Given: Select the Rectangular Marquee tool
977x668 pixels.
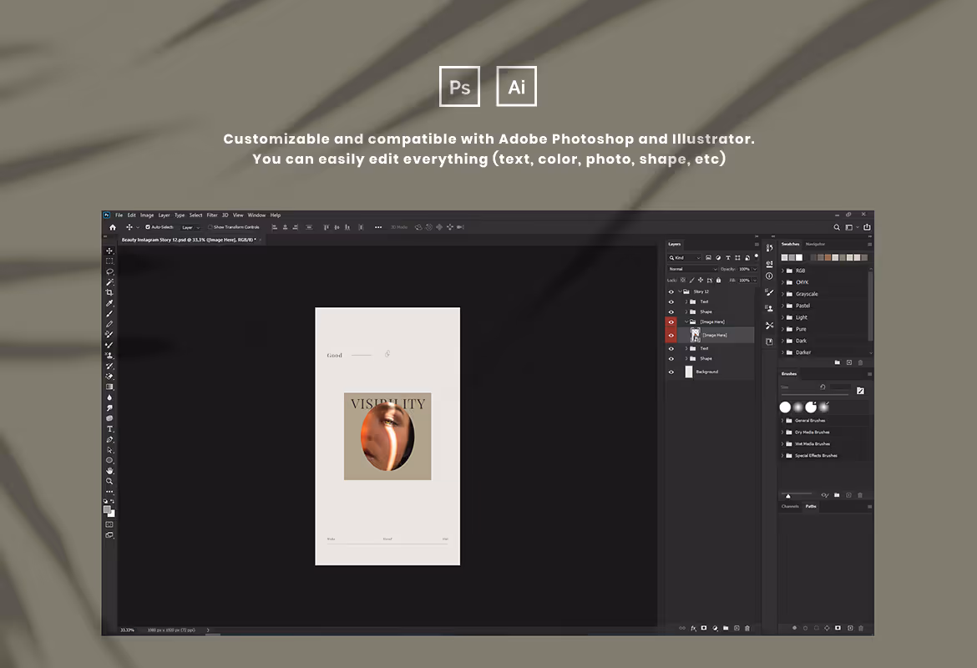Looking at the screenshot, I should [109, 261].
